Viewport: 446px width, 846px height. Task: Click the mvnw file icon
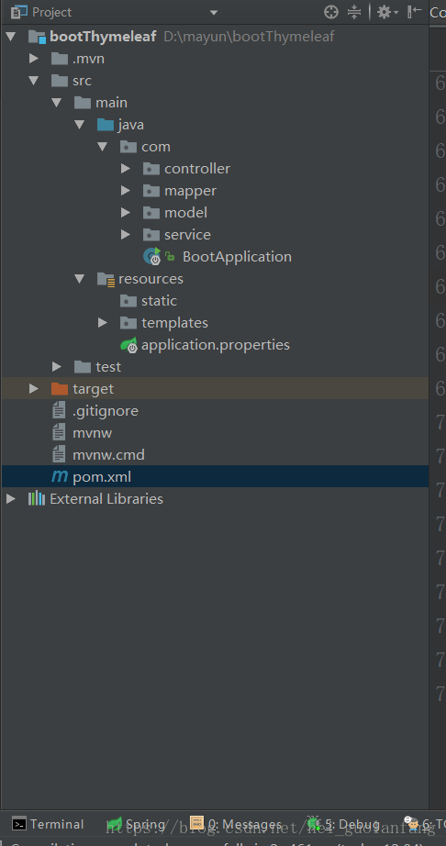pyautogui.click(x=59, y=433)
